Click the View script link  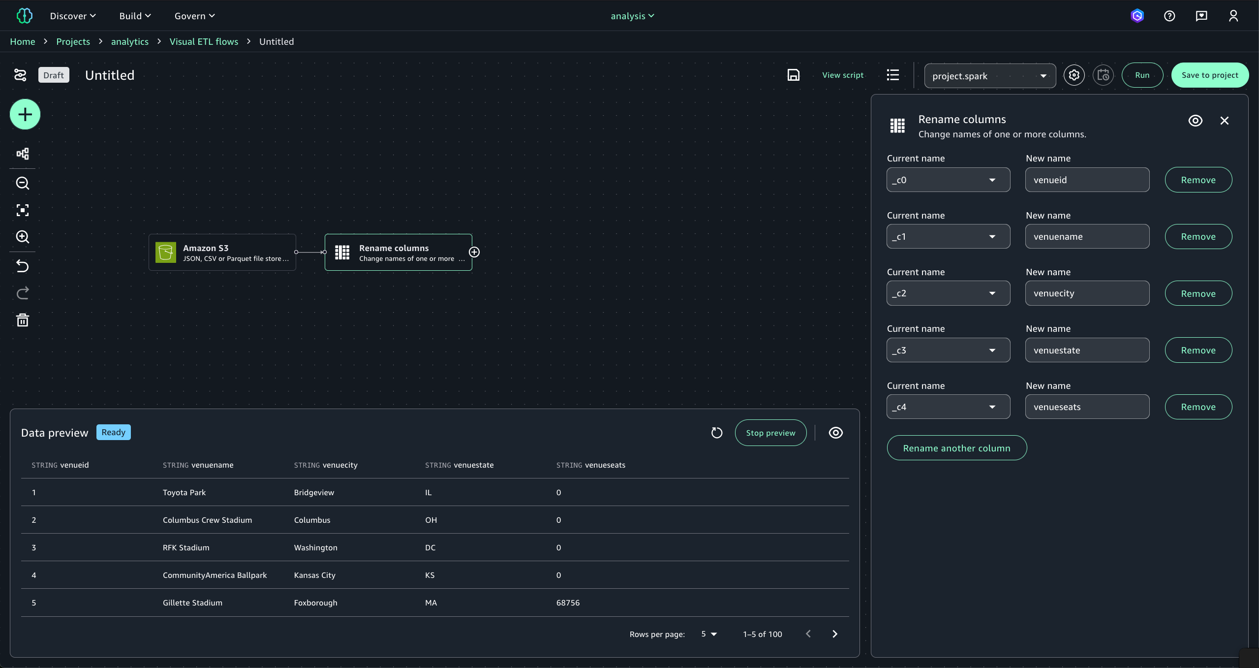pyautogui.click(x=842, y=75)
